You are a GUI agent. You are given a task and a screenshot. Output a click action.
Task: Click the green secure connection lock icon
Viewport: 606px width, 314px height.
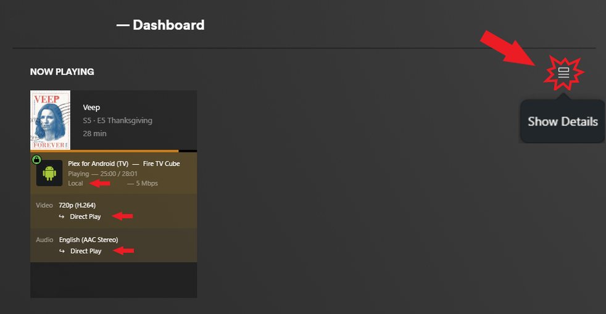click(x=36, y=160)
